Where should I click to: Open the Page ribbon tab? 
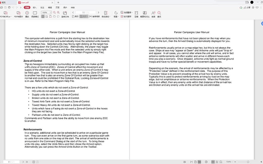[x=58, y=8]
